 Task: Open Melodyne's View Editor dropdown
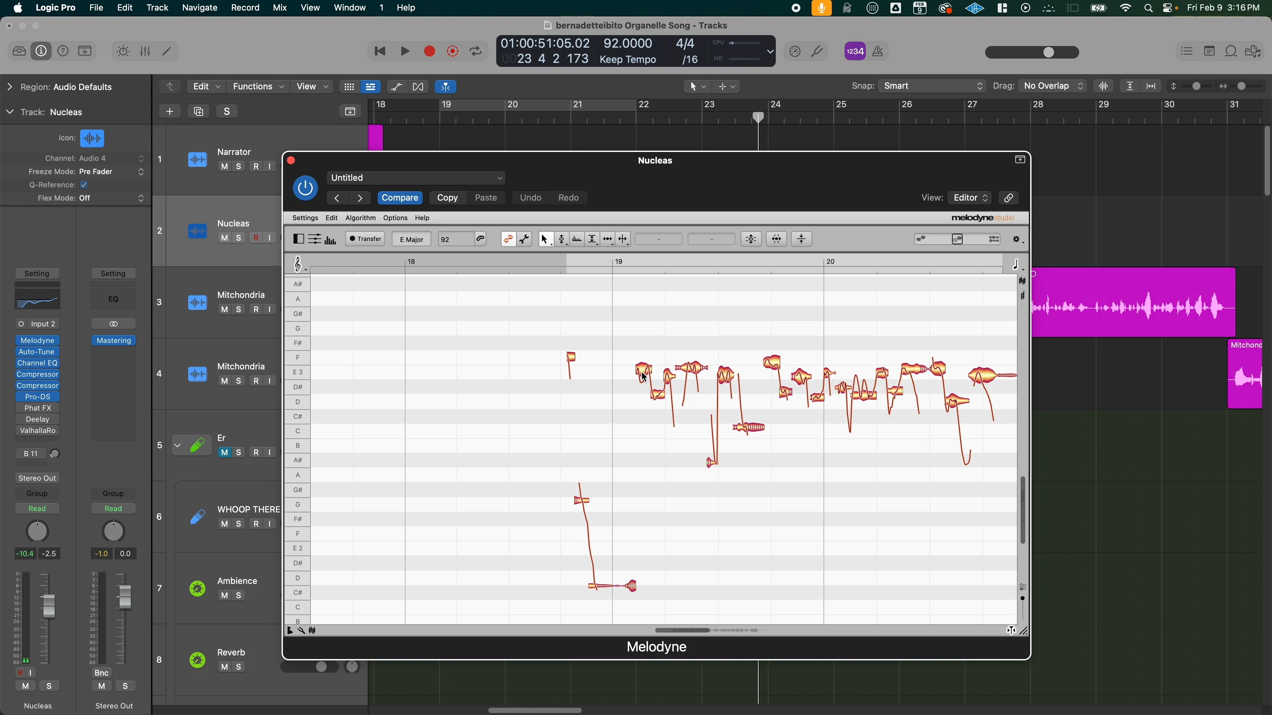click(969, 198)
